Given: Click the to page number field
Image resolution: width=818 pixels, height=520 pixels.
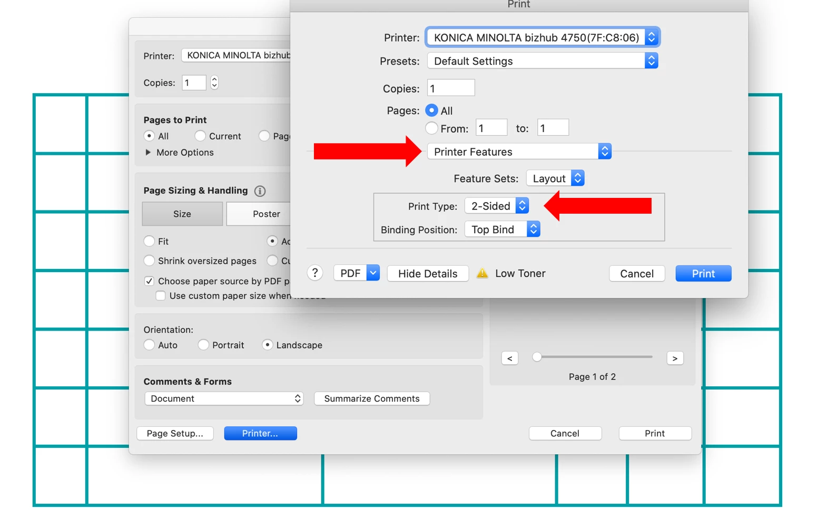Looking at the screenshot, I should pos(553,128).
